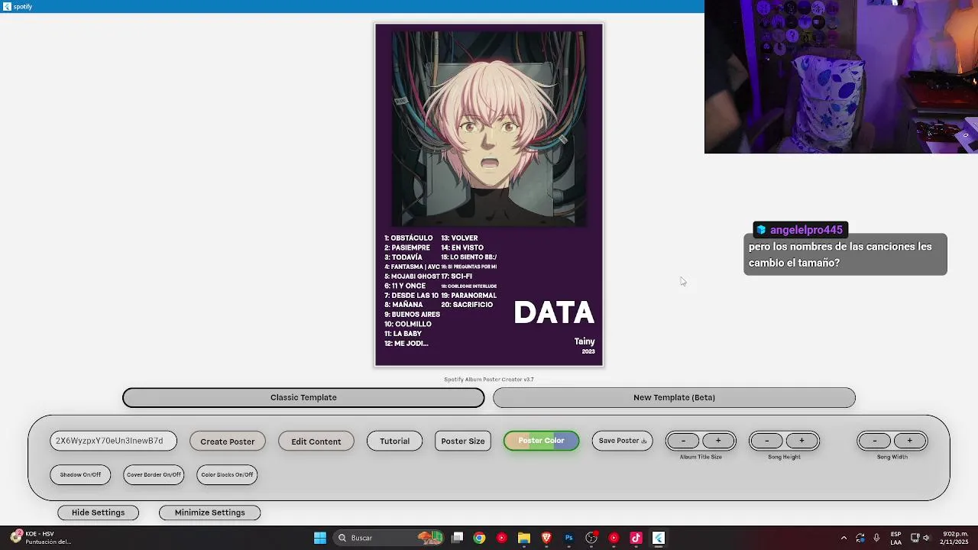Screen dimensions: 978x550
Task: Open the clock and date flyout
Action: [x=954, y=538]
